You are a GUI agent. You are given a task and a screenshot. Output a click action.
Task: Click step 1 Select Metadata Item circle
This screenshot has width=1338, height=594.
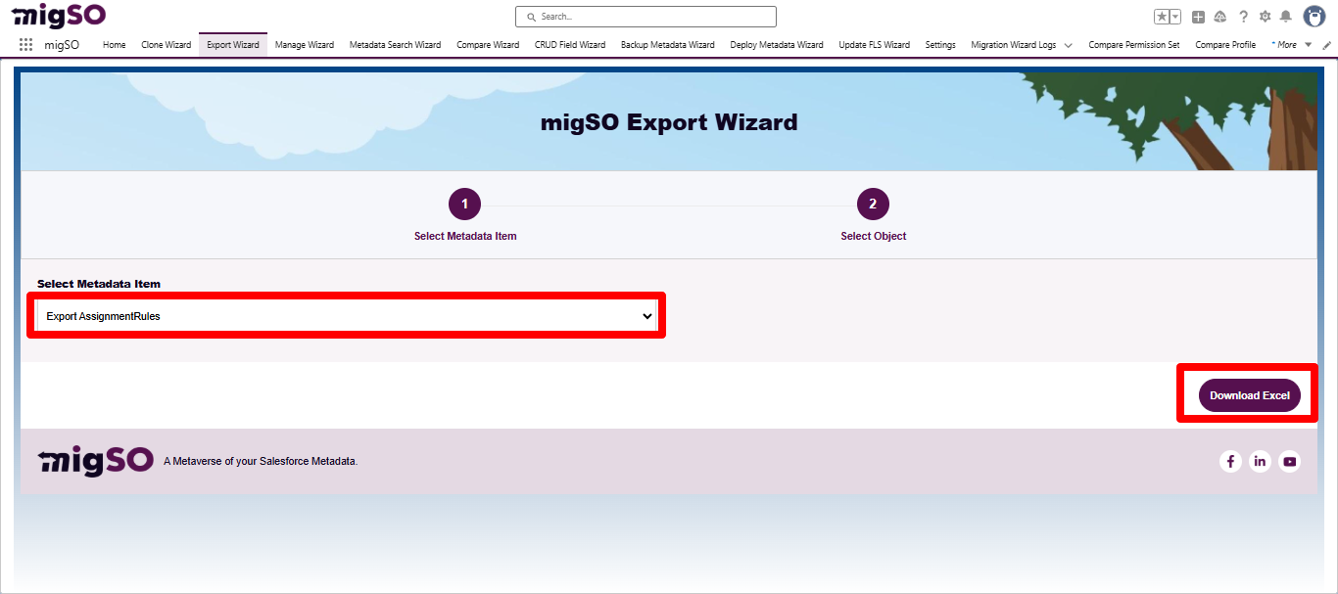pyautogui.click(x=465, y=205)
